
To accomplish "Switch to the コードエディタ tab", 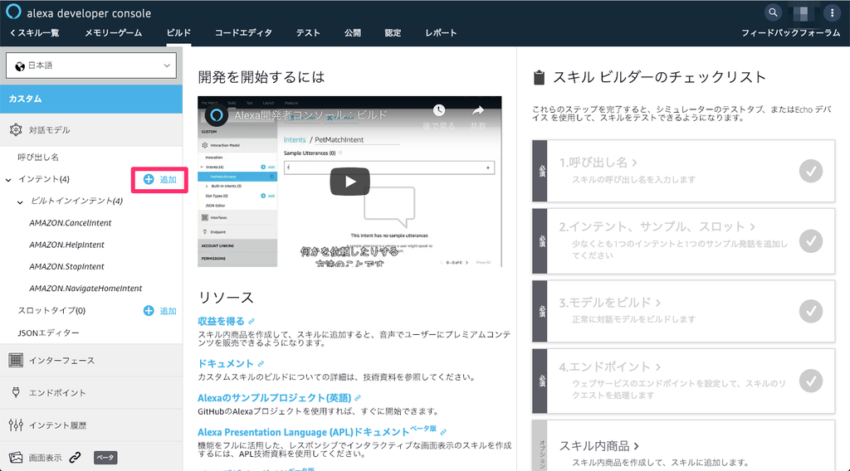I will pyautogui.click(x=243, y=33).
